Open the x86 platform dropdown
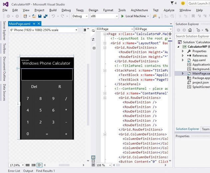 pos(104,16)
